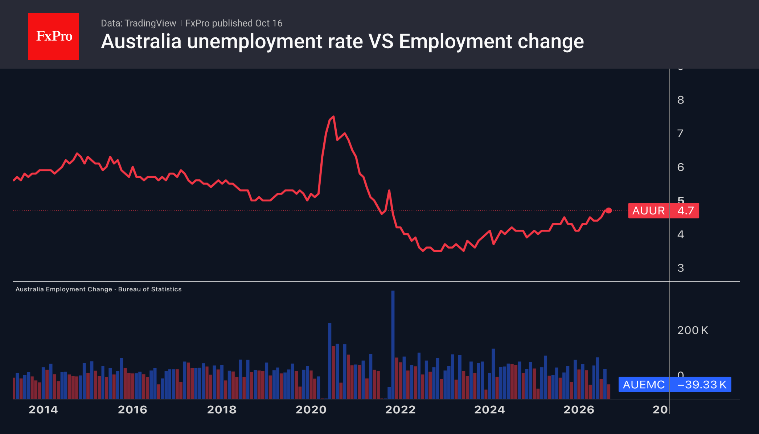Click the FxPro published Oct 16 text
759x434 pixels.
click(x=234, y=23)
